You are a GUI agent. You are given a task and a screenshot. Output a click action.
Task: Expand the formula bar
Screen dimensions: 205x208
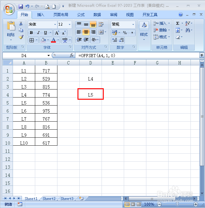(x=202, y=55)
